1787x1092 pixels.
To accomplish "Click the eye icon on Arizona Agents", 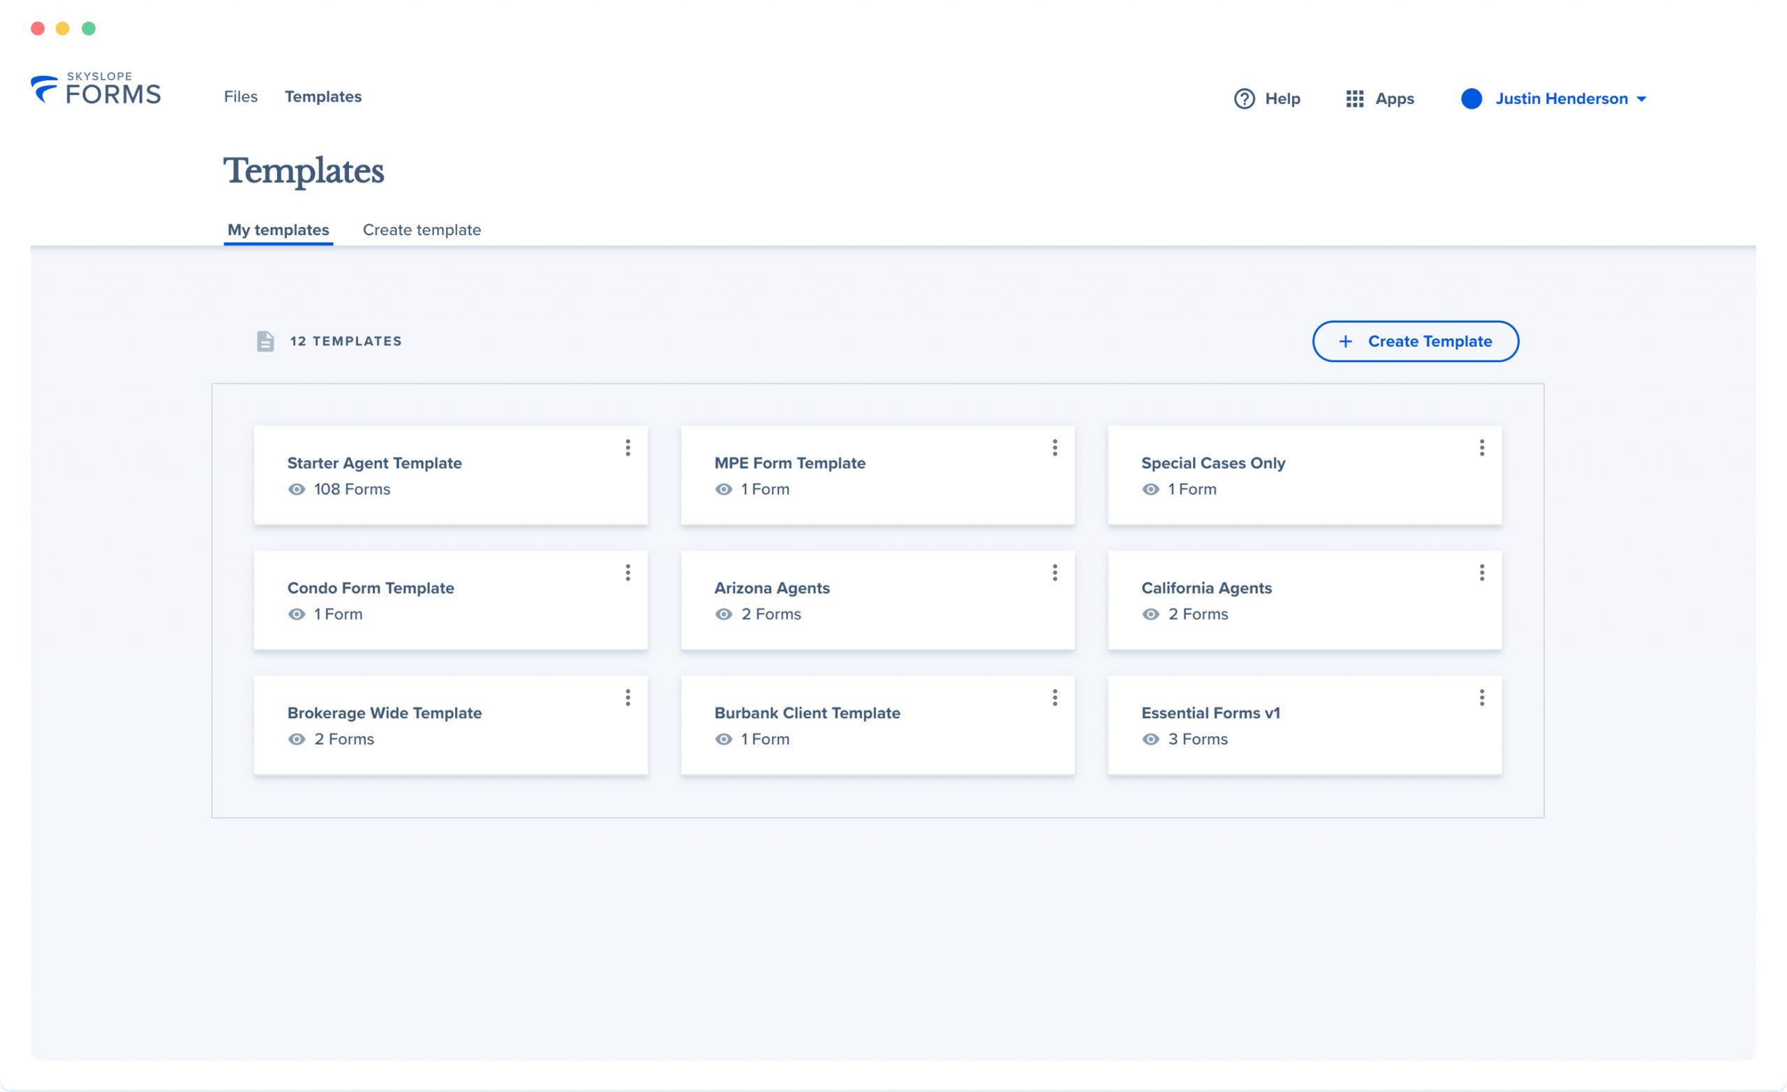I will tap(723, 614).
